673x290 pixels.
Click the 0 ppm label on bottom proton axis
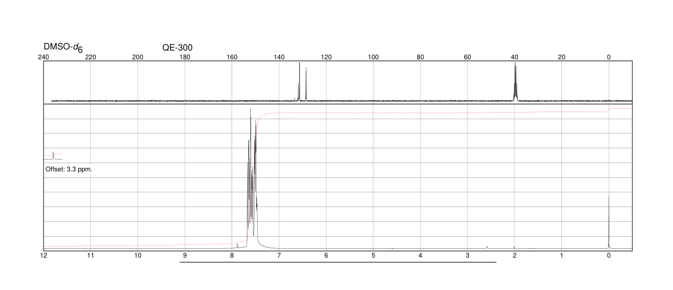(x=609, y=255)
